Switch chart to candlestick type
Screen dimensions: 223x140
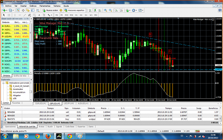pos(95,10)
